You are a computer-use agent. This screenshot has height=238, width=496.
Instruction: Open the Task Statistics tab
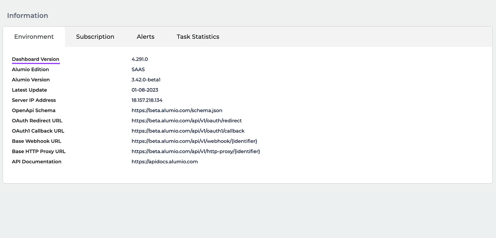point(198,37)
